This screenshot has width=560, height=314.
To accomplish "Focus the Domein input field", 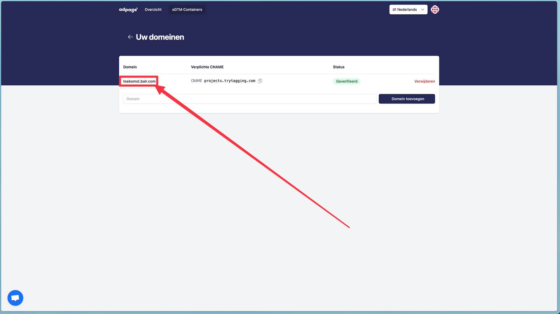I will coord(250,99).
